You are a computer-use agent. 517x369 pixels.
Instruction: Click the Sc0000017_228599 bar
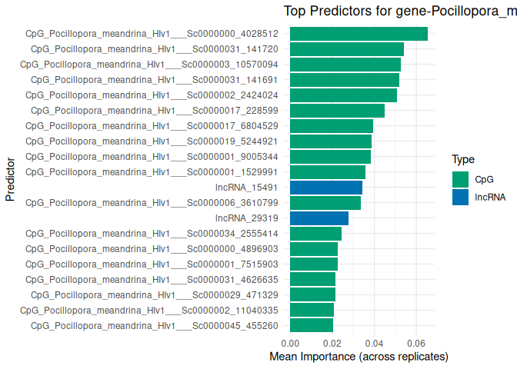337,111
